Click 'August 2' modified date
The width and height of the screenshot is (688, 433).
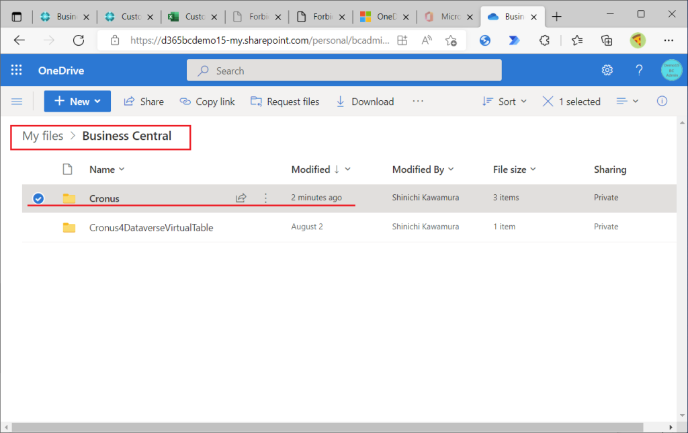click(x=306, y=227)
